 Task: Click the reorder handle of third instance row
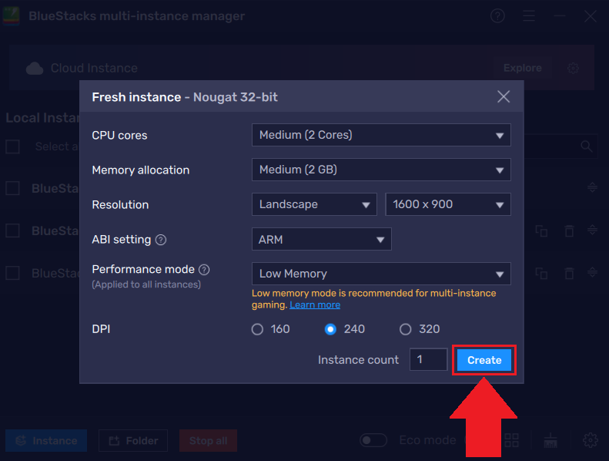(x=592, y=272)
